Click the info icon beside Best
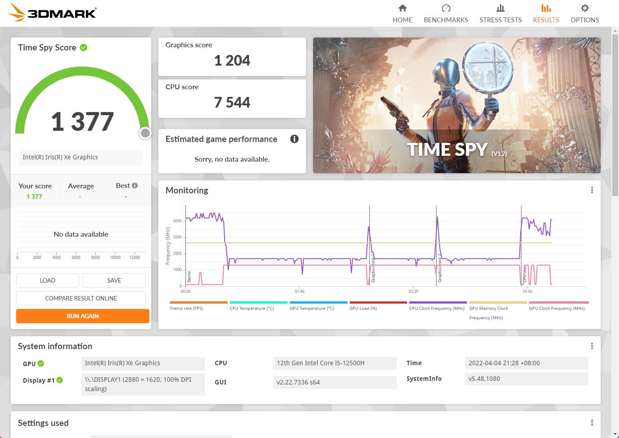The image size is (619, 438). [135, 186]
